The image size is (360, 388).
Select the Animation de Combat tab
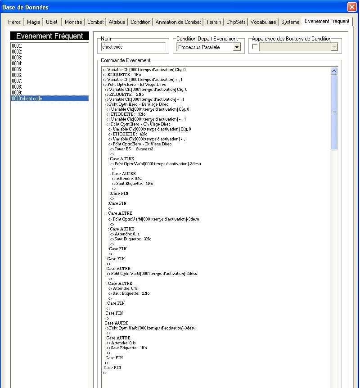[178, 22]
